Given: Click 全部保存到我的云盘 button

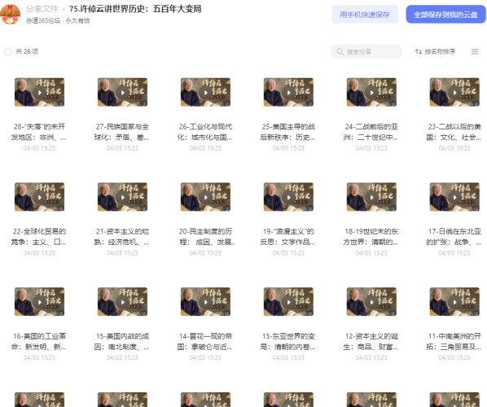Looking at the screenshot, I should (x=445, y=15).
